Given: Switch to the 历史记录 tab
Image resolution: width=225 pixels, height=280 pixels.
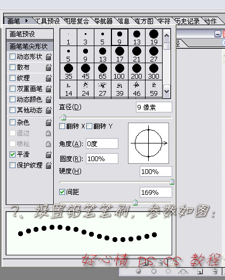Looking at the screenshot, I should [188, 21].
